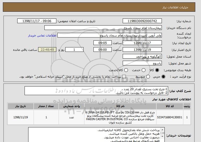
Task: Click the 09:00 validity time field
Action: click(x=103, y=50)
